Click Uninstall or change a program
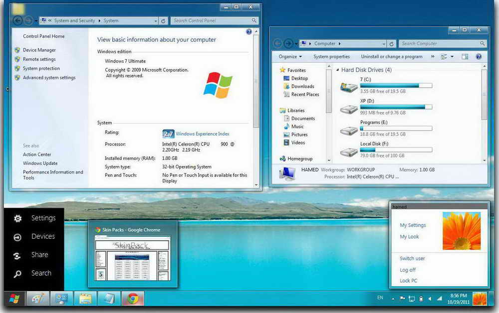The image size is (499, 313). 391,56
